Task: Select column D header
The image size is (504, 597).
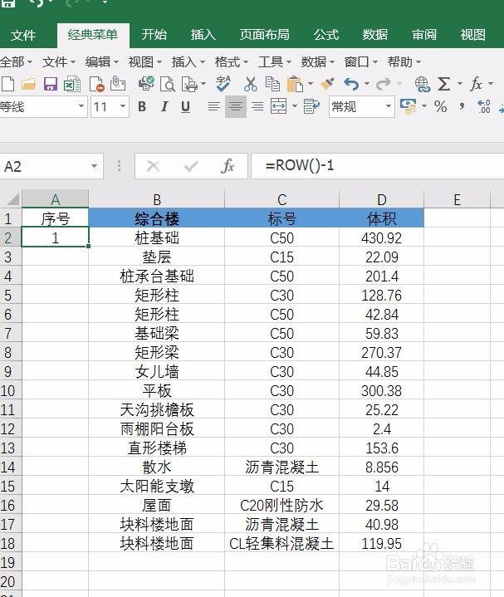Action: tap(381, 199)
